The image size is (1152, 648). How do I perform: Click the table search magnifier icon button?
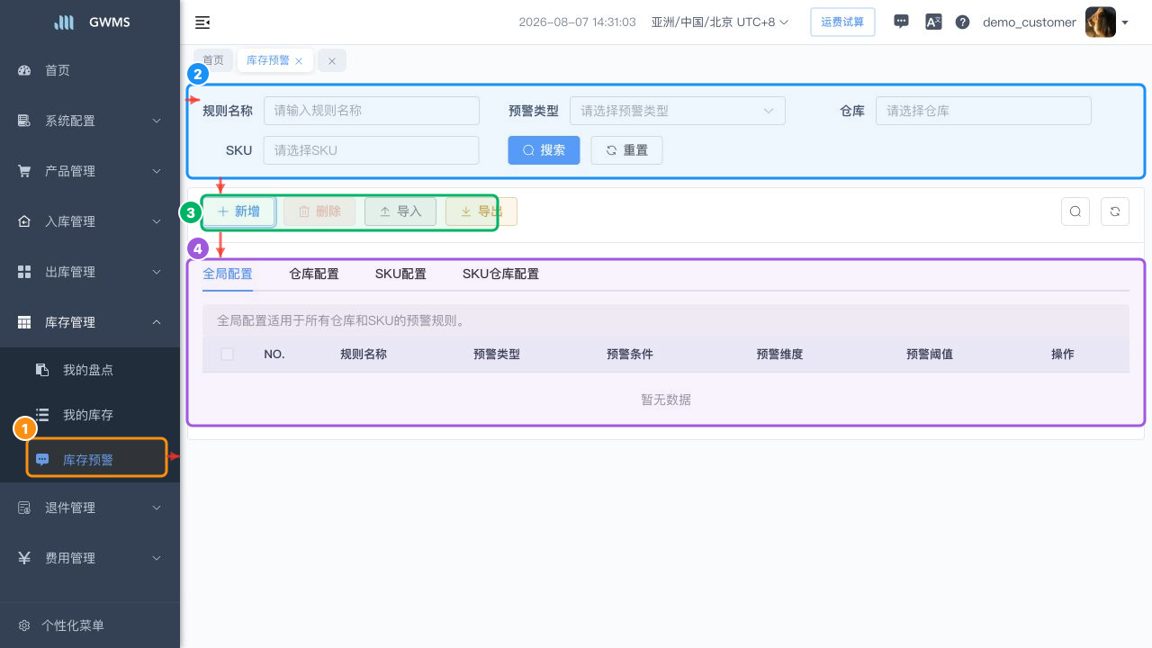(x=1075, y=211)
